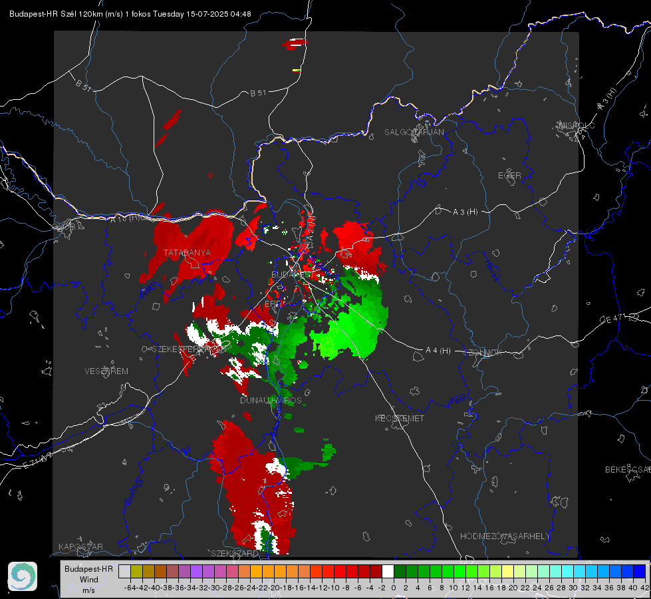Screen dimensions: 651x599
Task: Select the HODMEZOVASARHELY label
Action: (x=505, y=536)
